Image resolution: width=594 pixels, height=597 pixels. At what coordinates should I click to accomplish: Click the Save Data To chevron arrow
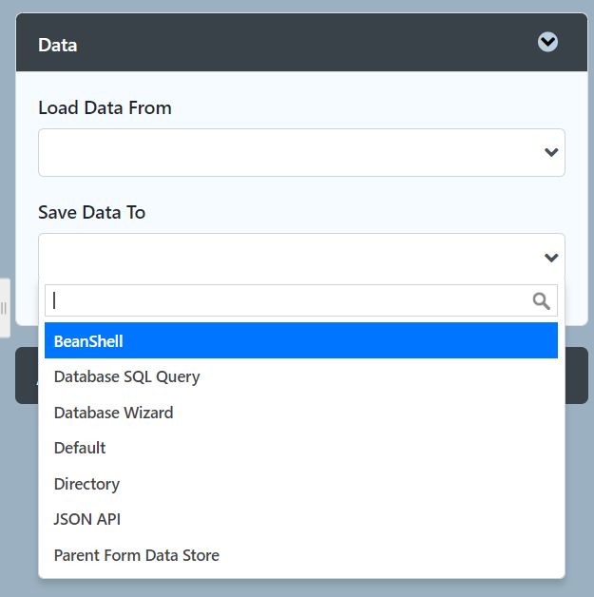click(x=550, y=258)
